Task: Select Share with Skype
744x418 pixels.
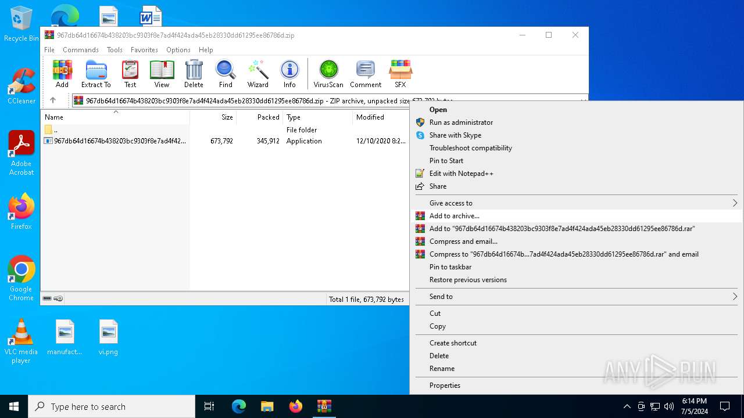Action: 577,135
